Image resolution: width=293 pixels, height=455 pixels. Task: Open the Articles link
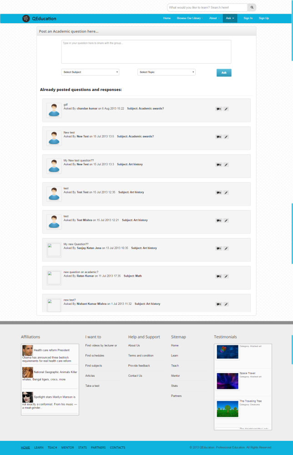(x=90, y=375)
